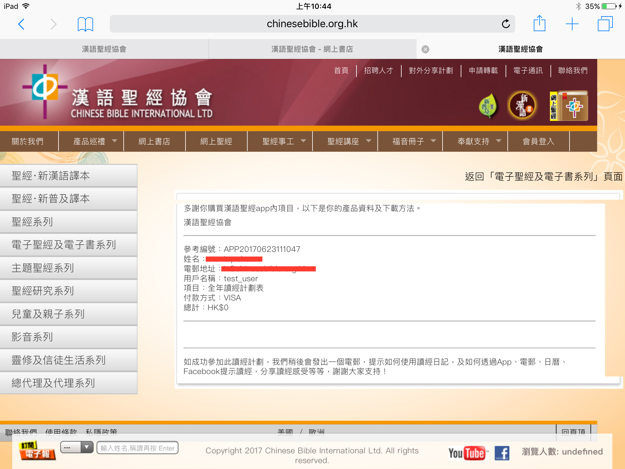This screenshot has height=469, width=625.
Task: Open the 會員登入 menu item
Action: (x=539, y=141)
